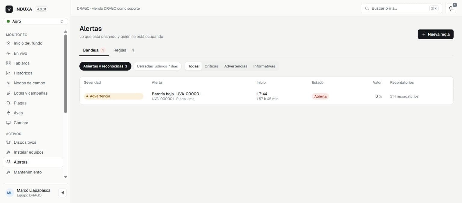The image size is (462, 203).
Task: Open Lotes y campañas leaf icon
Action: pyautogui.click(x=8, y=93)
